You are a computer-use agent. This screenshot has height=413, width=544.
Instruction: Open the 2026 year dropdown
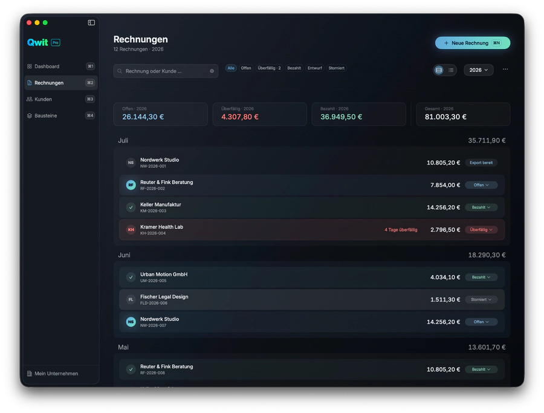pyautogui.click(x=479, y=70)
